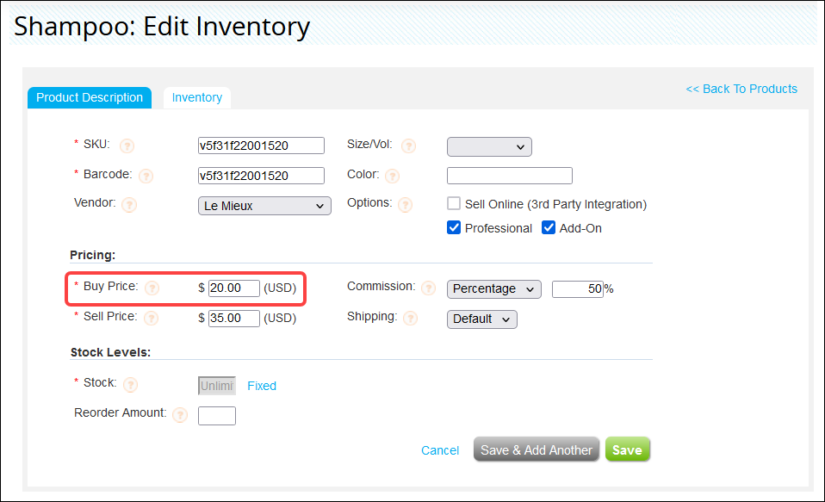Click the Color help question icon

[x=392, y=176]
